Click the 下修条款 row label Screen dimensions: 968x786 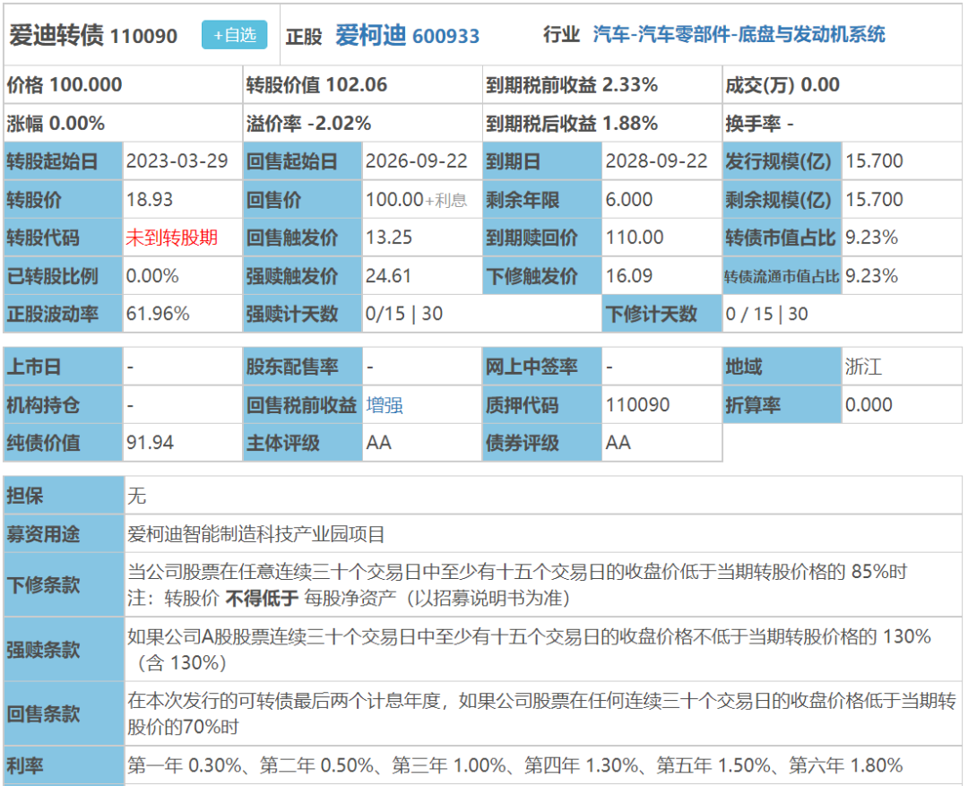(x=64, y=584)
